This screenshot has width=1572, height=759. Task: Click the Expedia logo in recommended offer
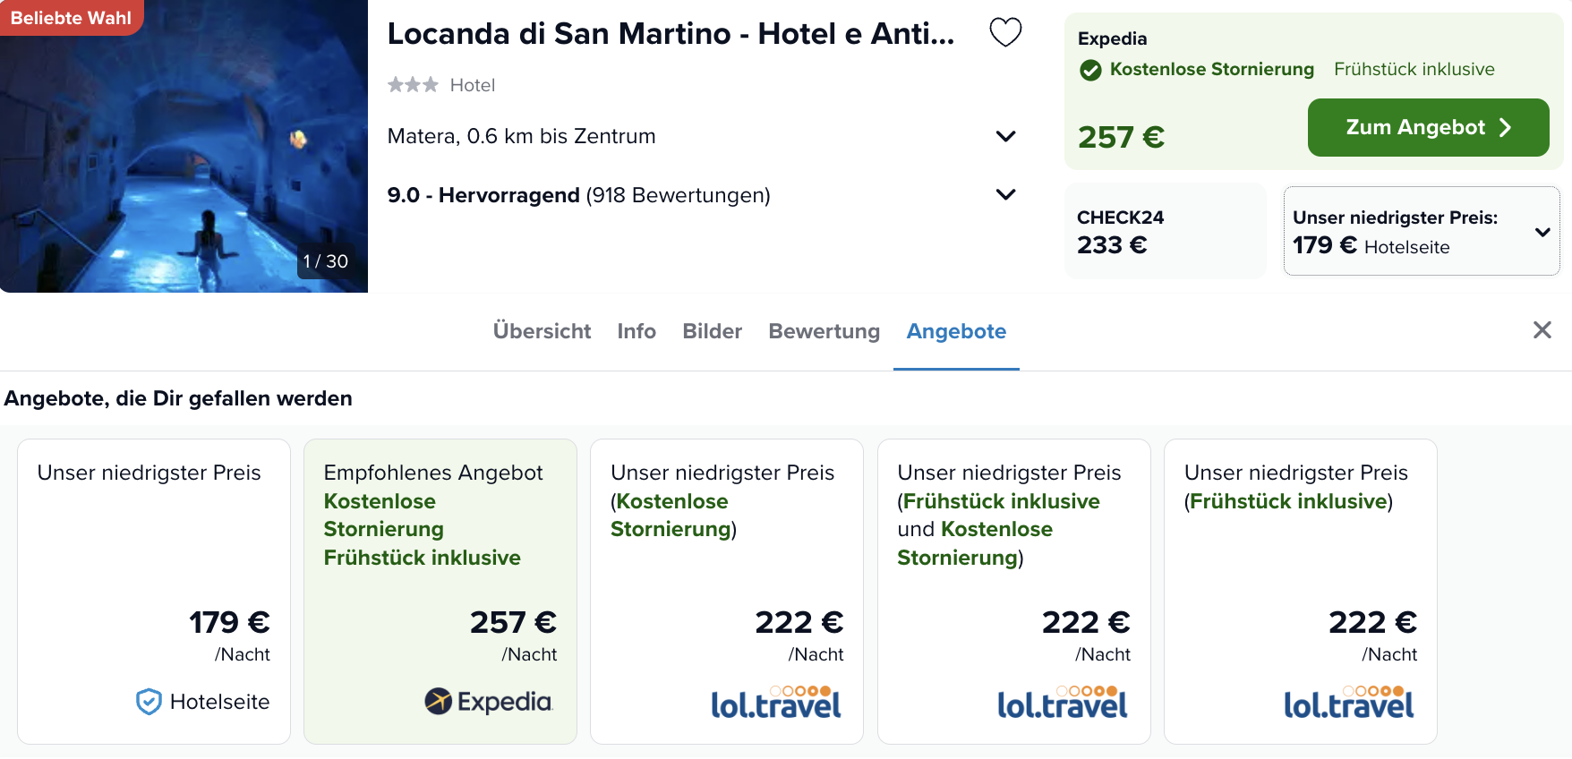click(488, 701)
